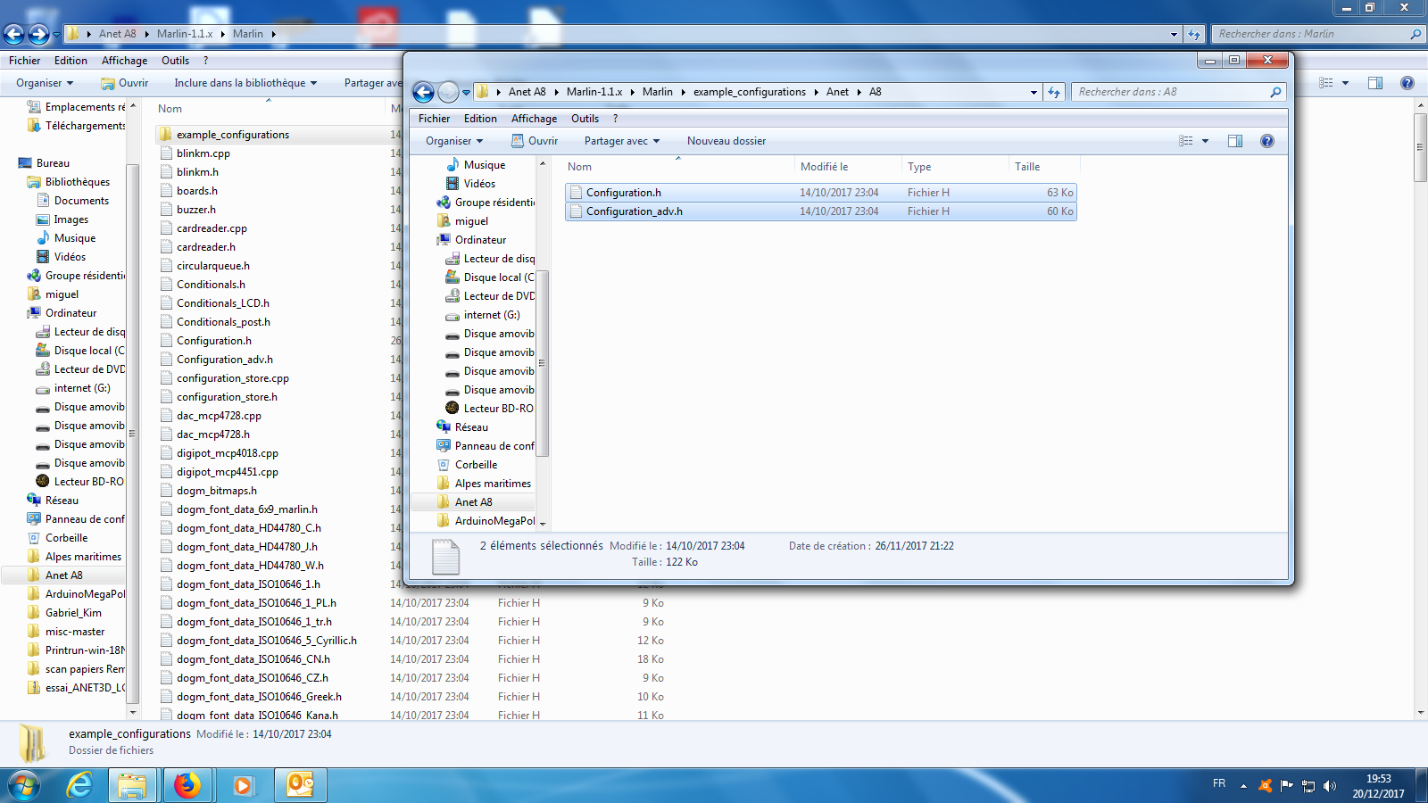Click Nouveau dossier in A8 window toolbar
The image size is (1428, 803).
[726, 141]
